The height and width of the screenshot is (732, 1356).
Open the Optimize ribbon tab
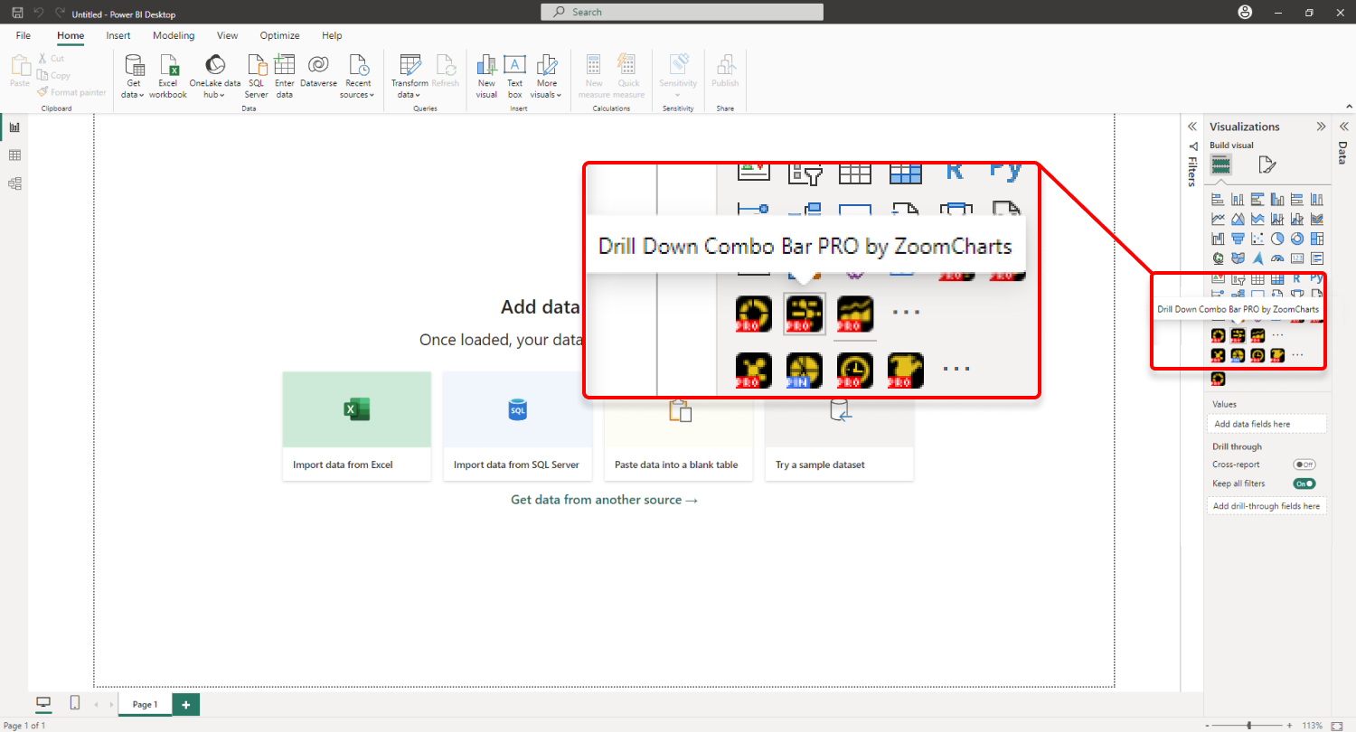[280, 36]
